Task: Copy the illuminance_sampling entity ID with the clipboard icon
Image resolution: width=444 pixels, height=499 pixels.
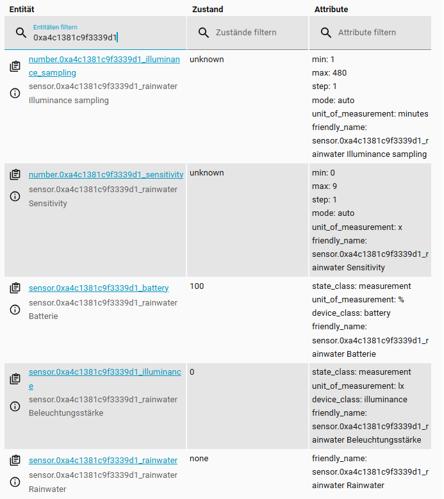Action: click(x=15, y=67)
